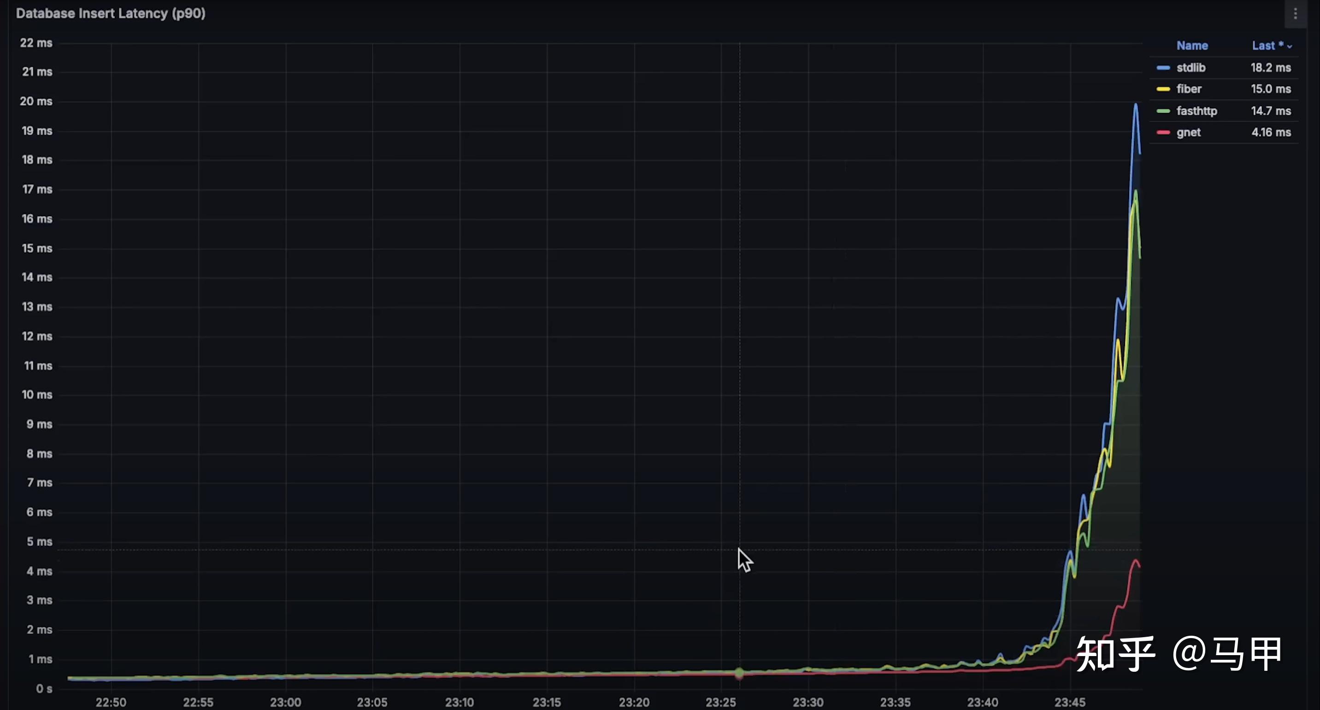Screen dimensions: 1320x710
Task: Open the panel three-dot menu
Action: tap(1295, 14)
